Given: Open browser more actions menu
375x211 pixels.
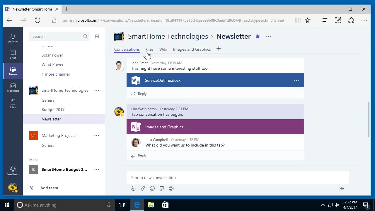Looking at the screenshot, I should [x=364, y=20].
